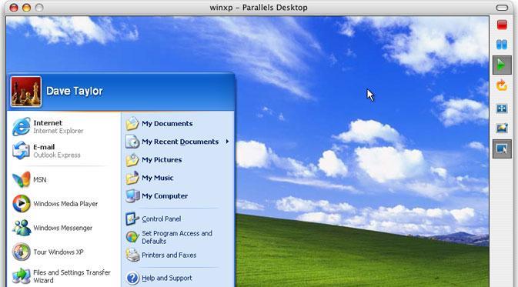The width and height of the screenshot is (518, 287).
Task: Click the My Computer icon
Action: pos(132,196)
